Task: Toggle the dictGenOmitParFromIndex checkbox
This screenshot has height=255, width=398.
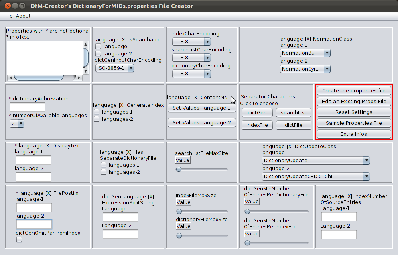Action: pos(19,240)
